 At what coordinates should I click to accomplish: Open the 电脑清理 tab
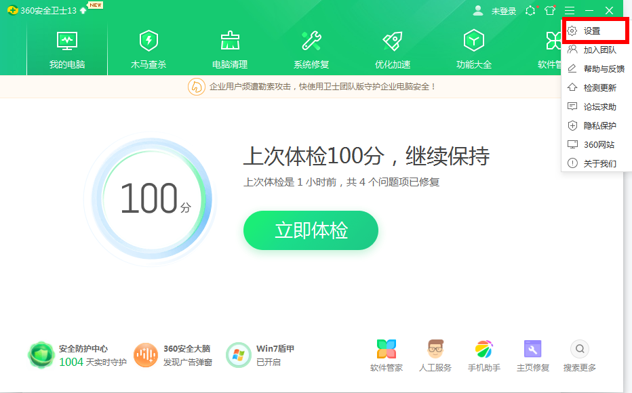(230, 49)
